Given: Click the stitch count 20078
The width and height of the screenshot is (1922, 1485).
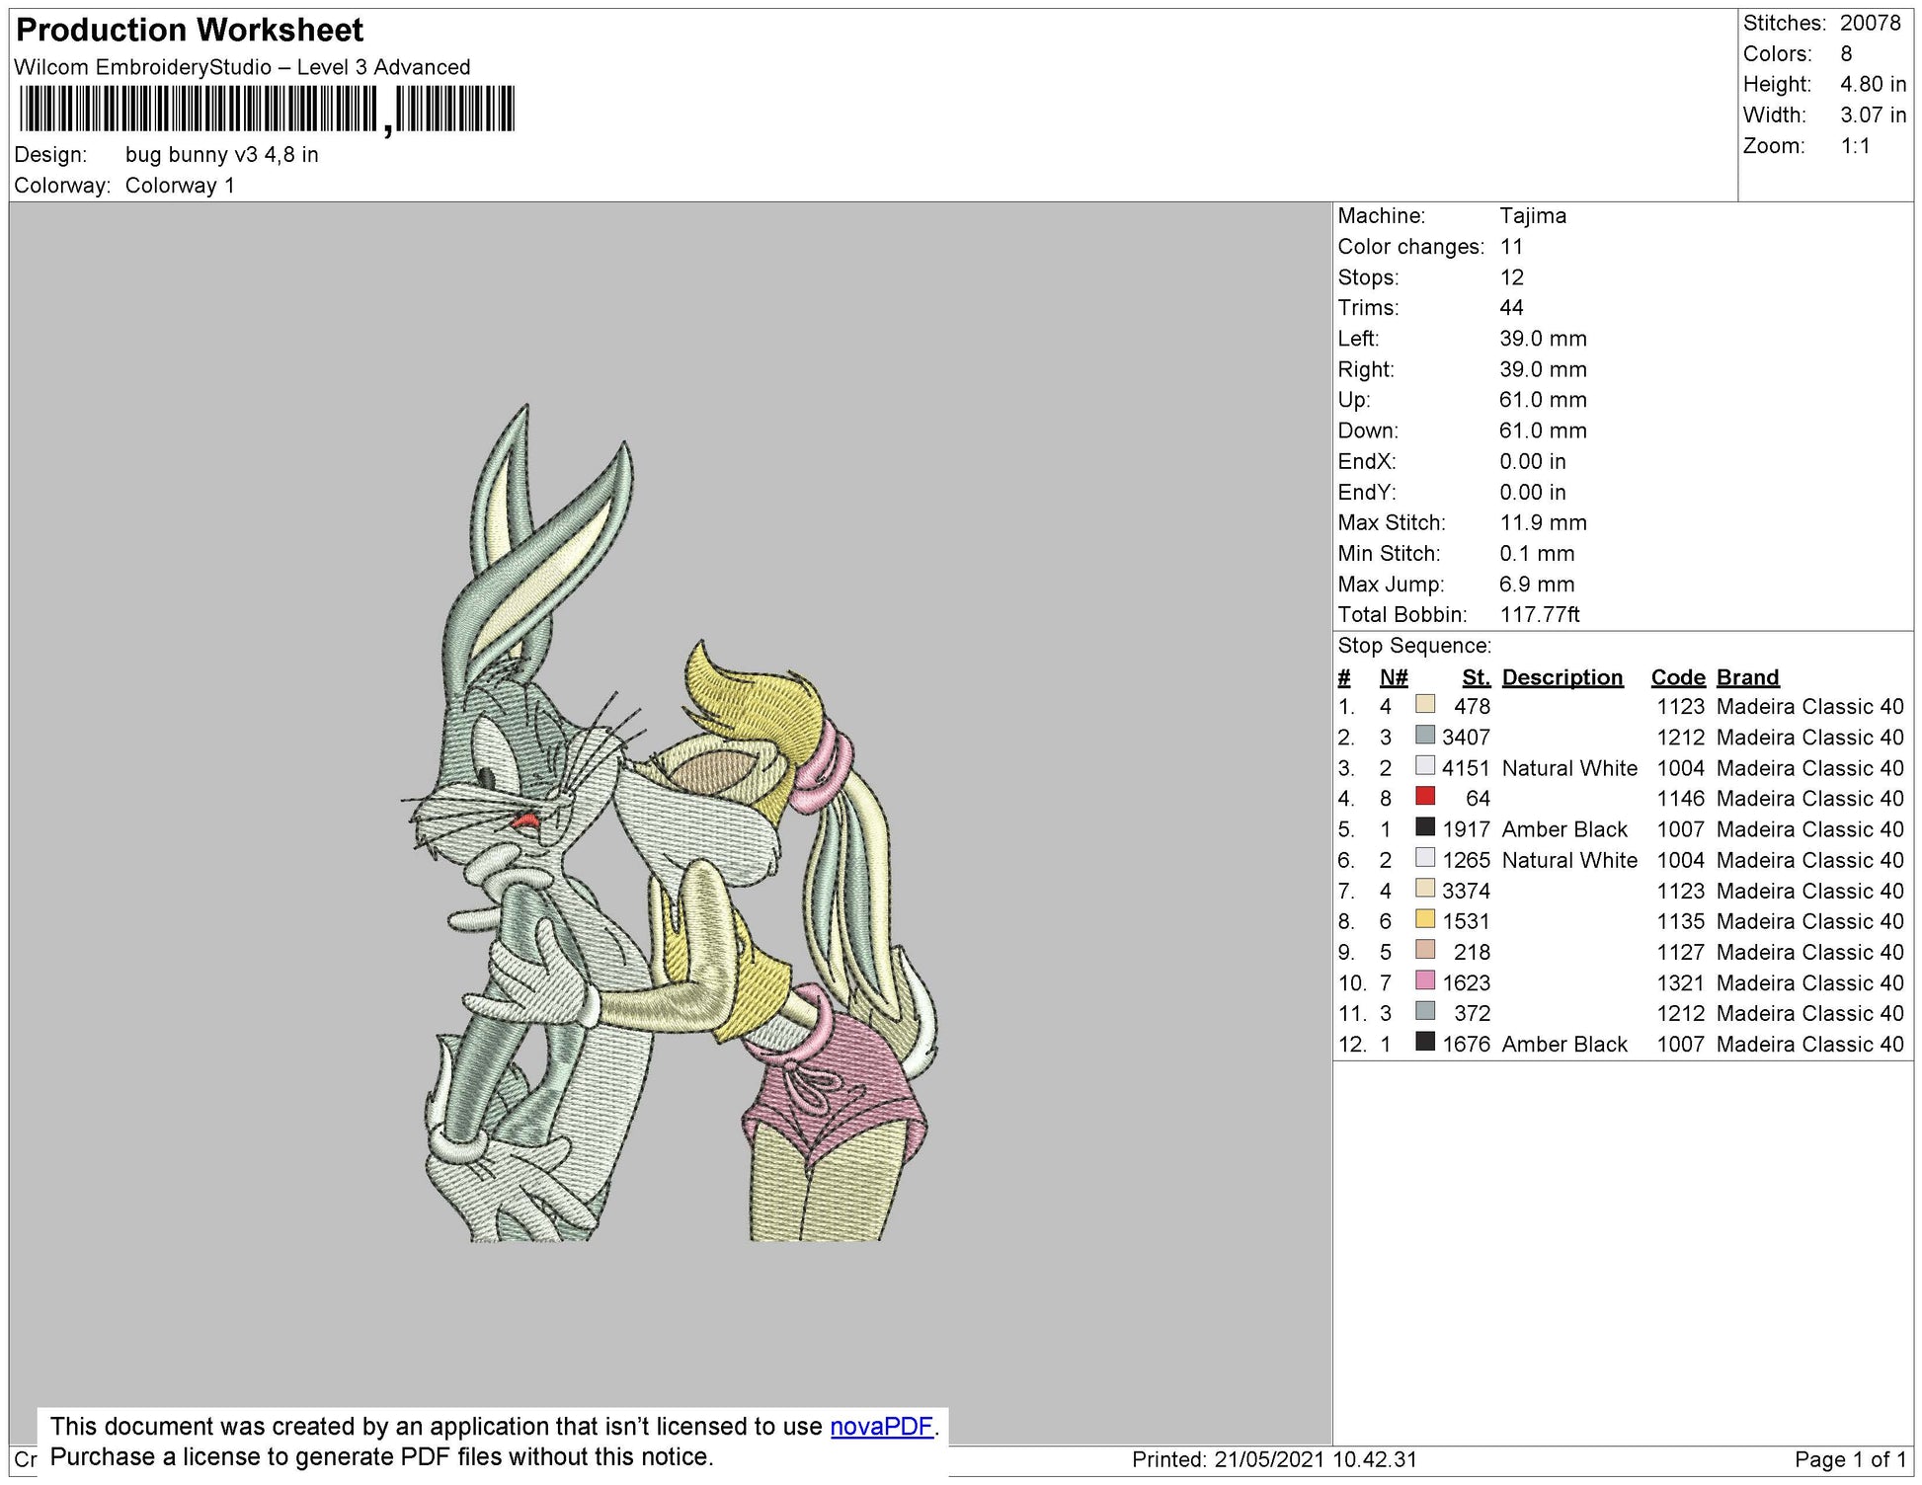Looking at the screenshot, I should click(x=1871, y=23).
